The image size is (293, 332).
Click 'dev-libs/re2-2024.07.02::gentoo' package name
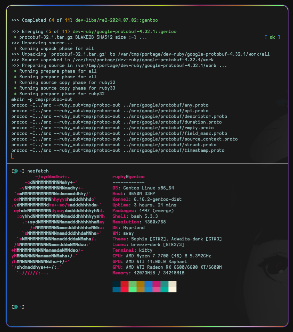pos(117,20)
